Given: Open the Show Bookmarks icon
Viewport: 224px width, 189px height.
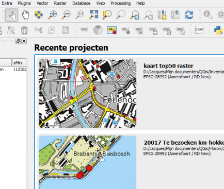Looking at the screenshot, I should click(x=175, y=15).
